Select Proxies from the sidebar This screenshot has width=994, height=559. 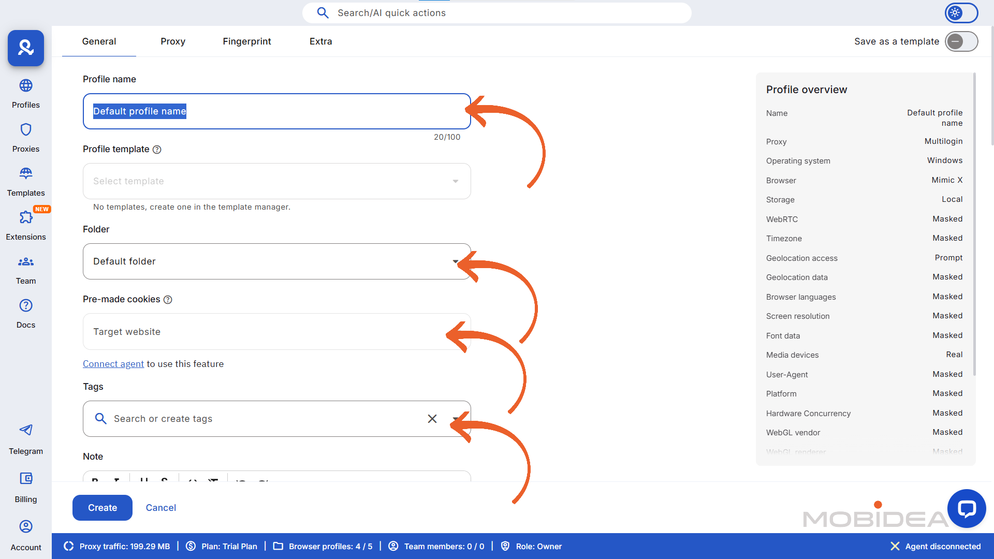point(25,136)
